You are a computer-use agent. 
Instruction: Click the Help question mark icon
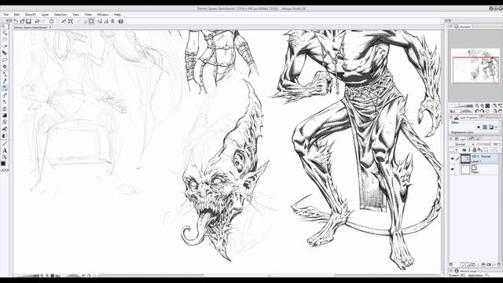tap(120, 21)
